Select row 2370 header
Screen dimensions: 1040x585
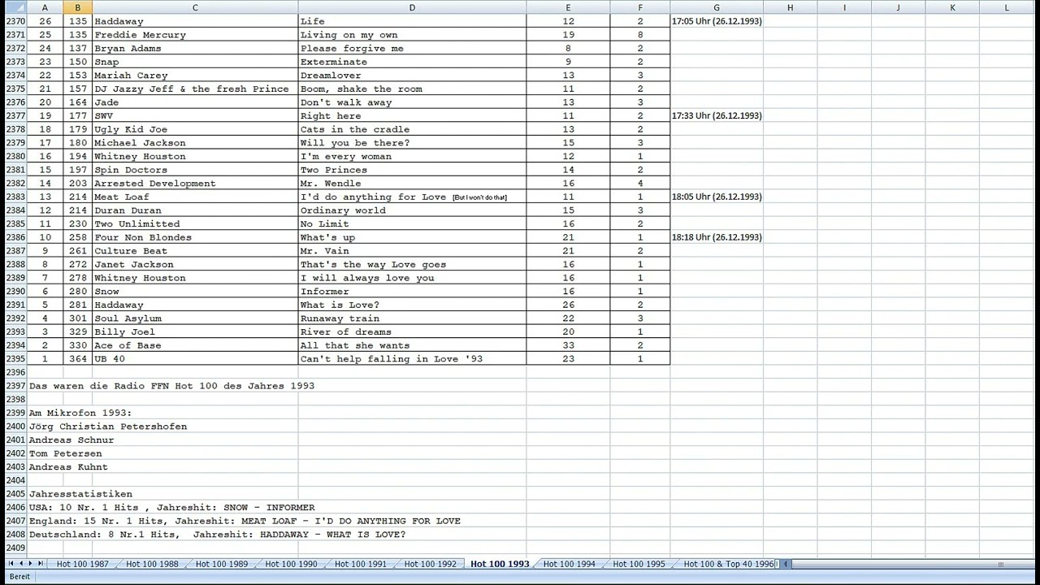coord(15,21)
